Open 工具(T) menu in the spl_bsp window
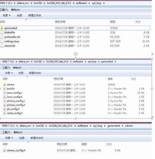 tap(4, 10)
